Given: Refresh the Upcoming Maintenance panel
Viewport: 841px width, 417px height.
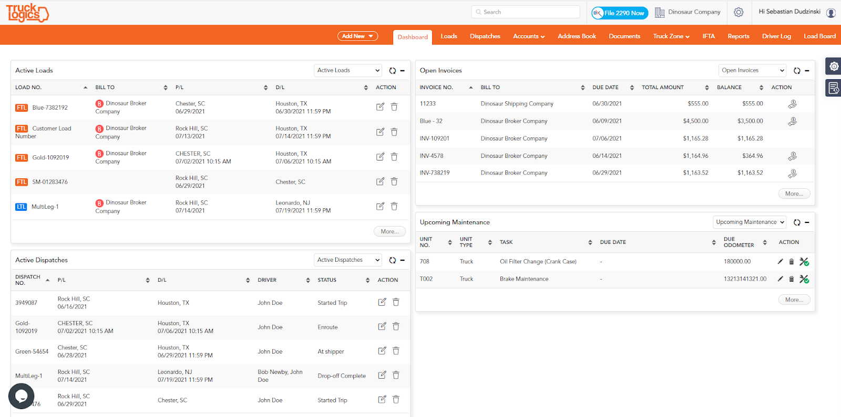Looking at the screenshot, I should [797, 222].
